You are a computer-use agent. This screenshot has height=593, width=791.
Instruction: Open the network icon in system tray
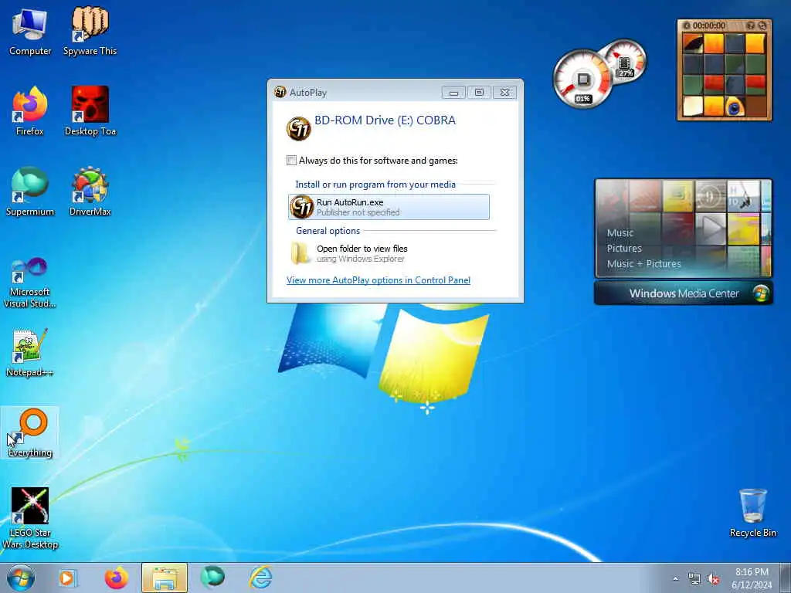tap(694, 579)
